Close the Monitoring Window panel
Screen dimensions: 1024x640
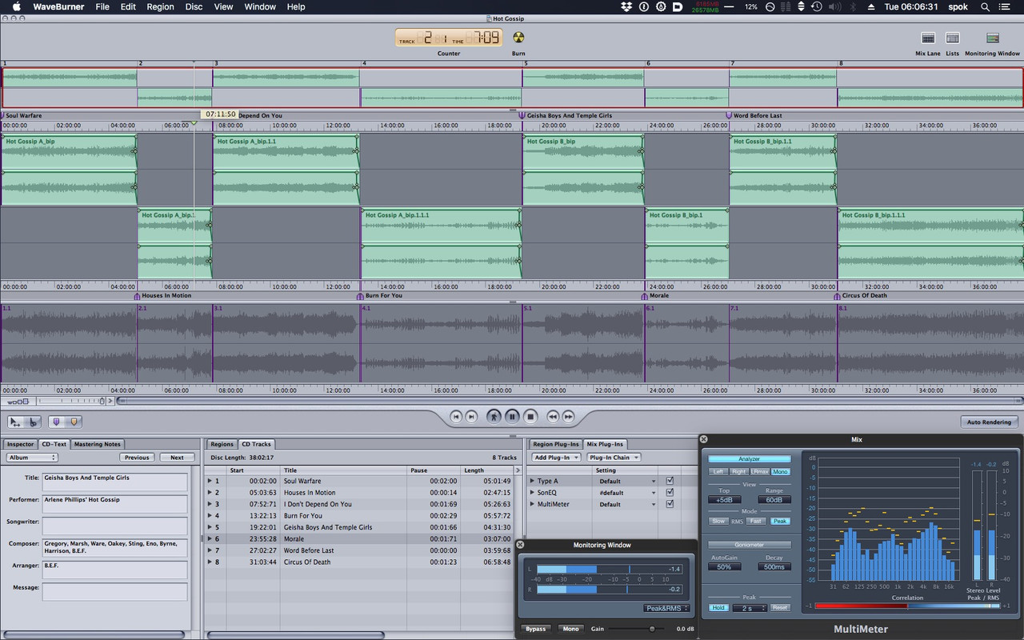coord(521,545)
